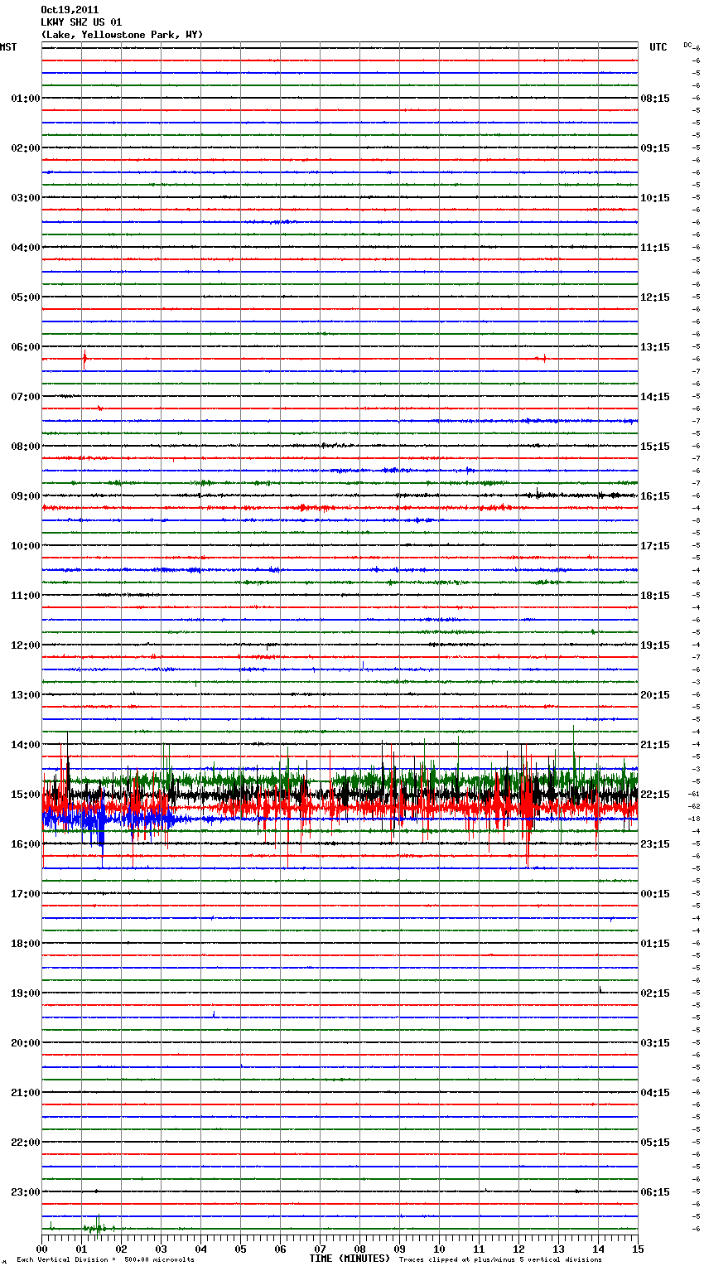The height and width of the screenshot is (1271, 704).
Task: Select the station code "LKWY SHZ US 01"
Action: click(81, 22)
